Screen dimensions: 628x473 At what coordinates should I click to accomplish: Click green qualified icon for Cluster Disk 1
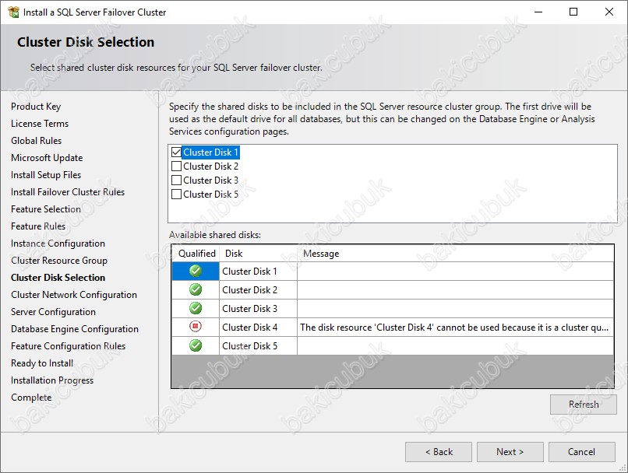pyautogui.click(x=196, y=271)
